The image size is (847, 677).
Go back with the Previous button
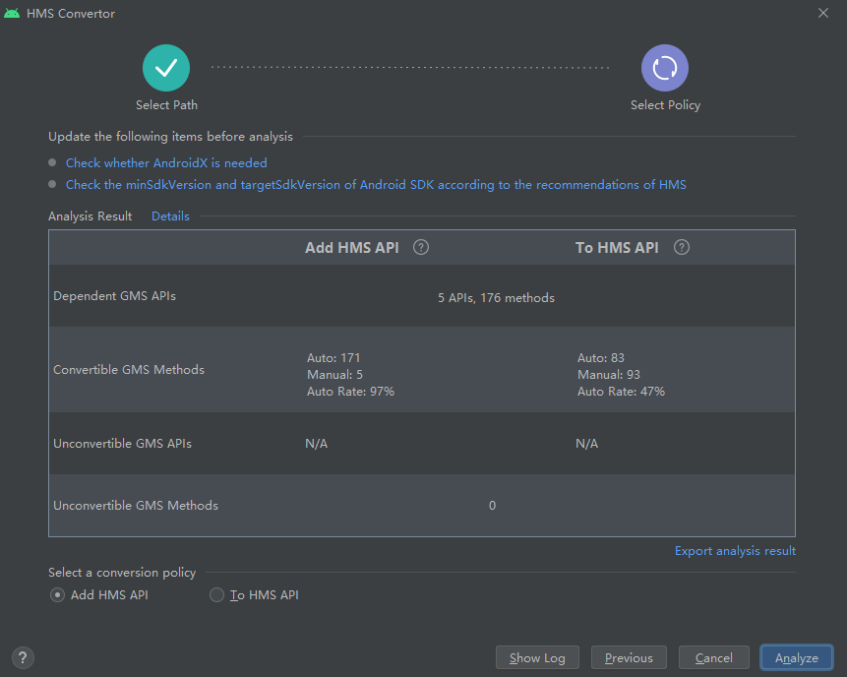pyautogui.click(x=629, y=657)
